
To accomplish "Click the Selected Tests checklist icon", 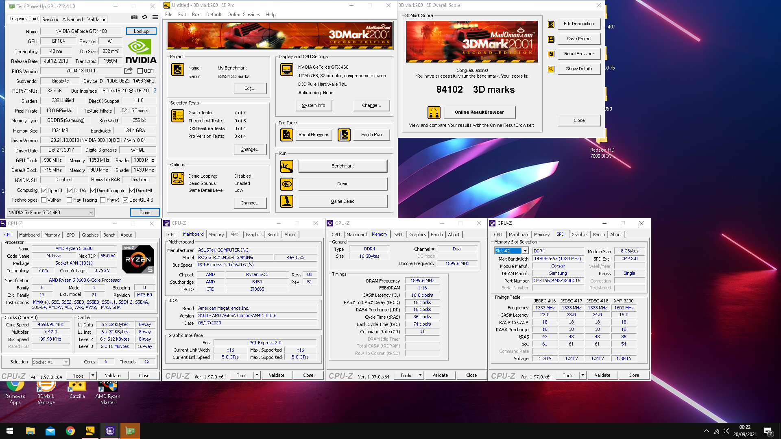I will [178, 116].
